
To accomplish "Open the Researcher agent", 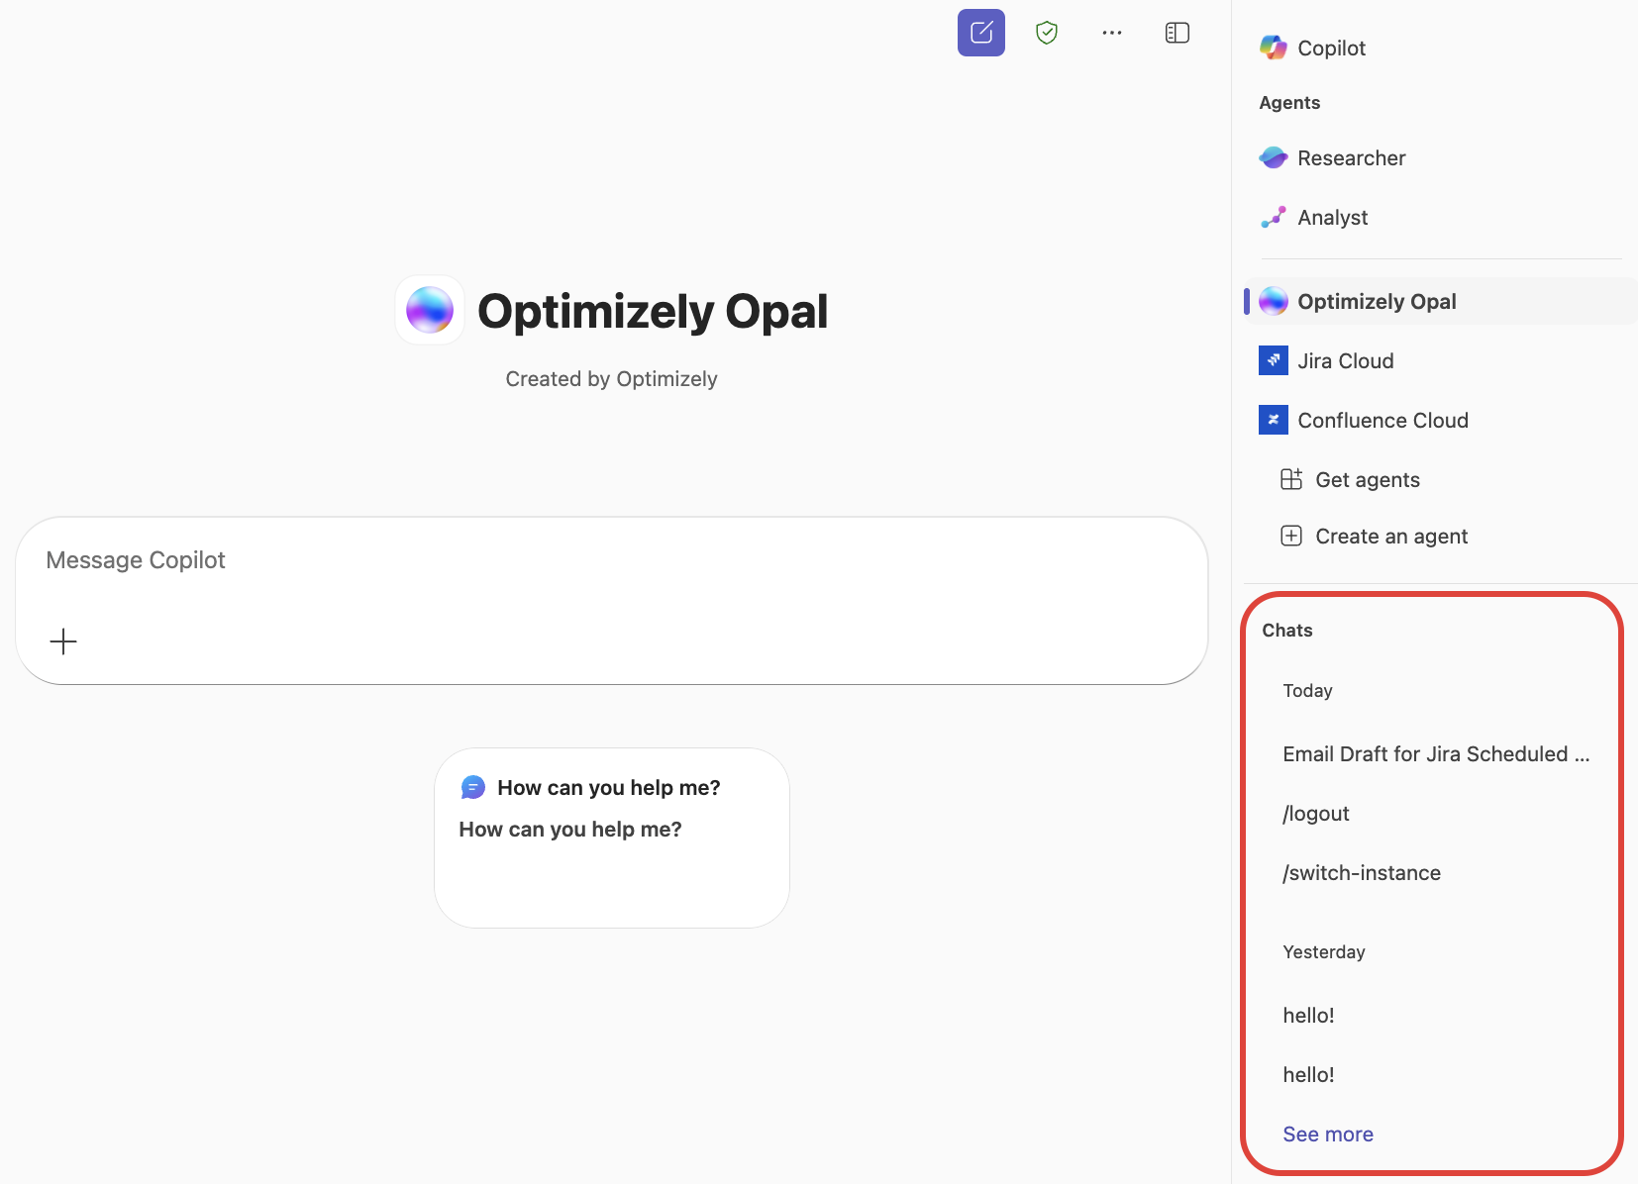I will [x=1351, y=157].
